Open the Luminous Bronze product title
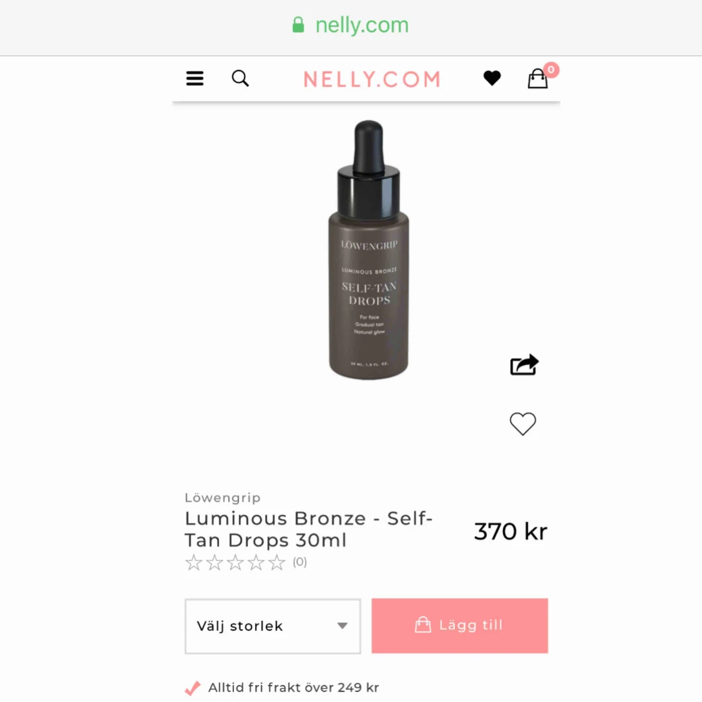The width and height of the screenshot is (702, 702). pos(308,529)
